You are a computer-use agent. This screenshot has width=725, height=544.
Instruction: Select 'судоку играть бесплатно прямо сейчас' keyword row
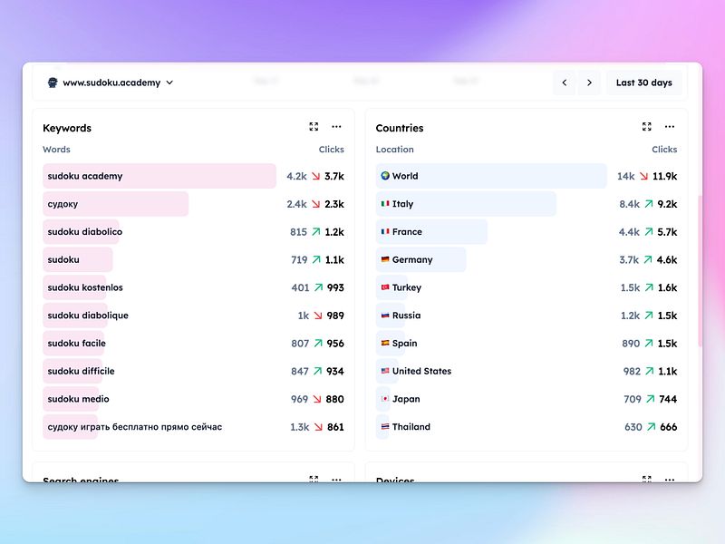(x=193, y=426)
